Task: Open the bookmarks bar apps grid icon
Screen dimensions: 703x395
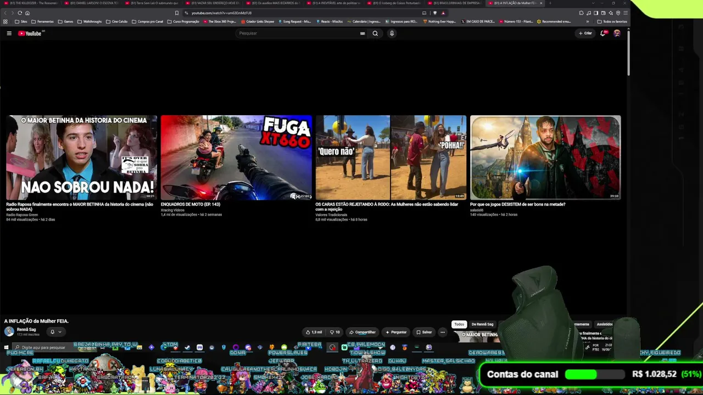Action: tap(5, 21)
